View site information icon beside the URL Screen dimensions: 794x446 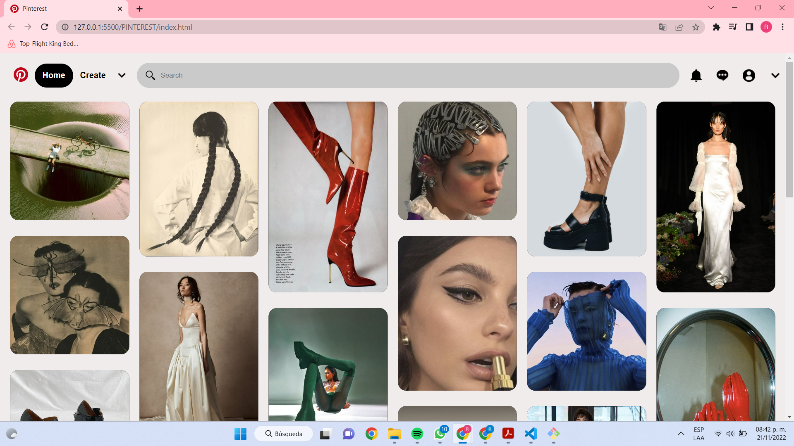coord(65,27)
